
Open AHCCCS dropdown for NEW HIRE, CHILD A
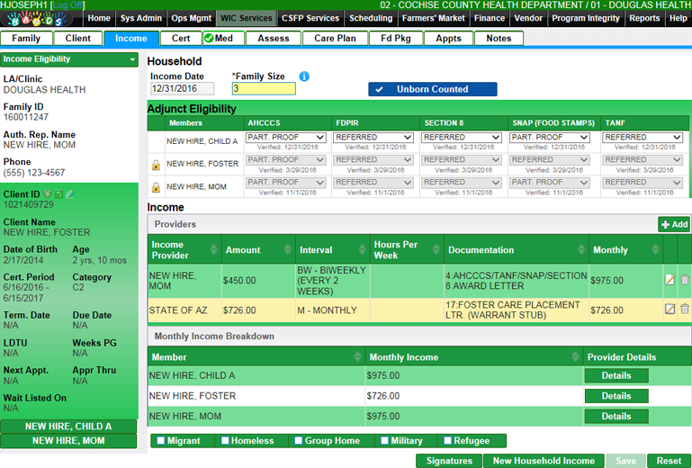pos(285,138)
